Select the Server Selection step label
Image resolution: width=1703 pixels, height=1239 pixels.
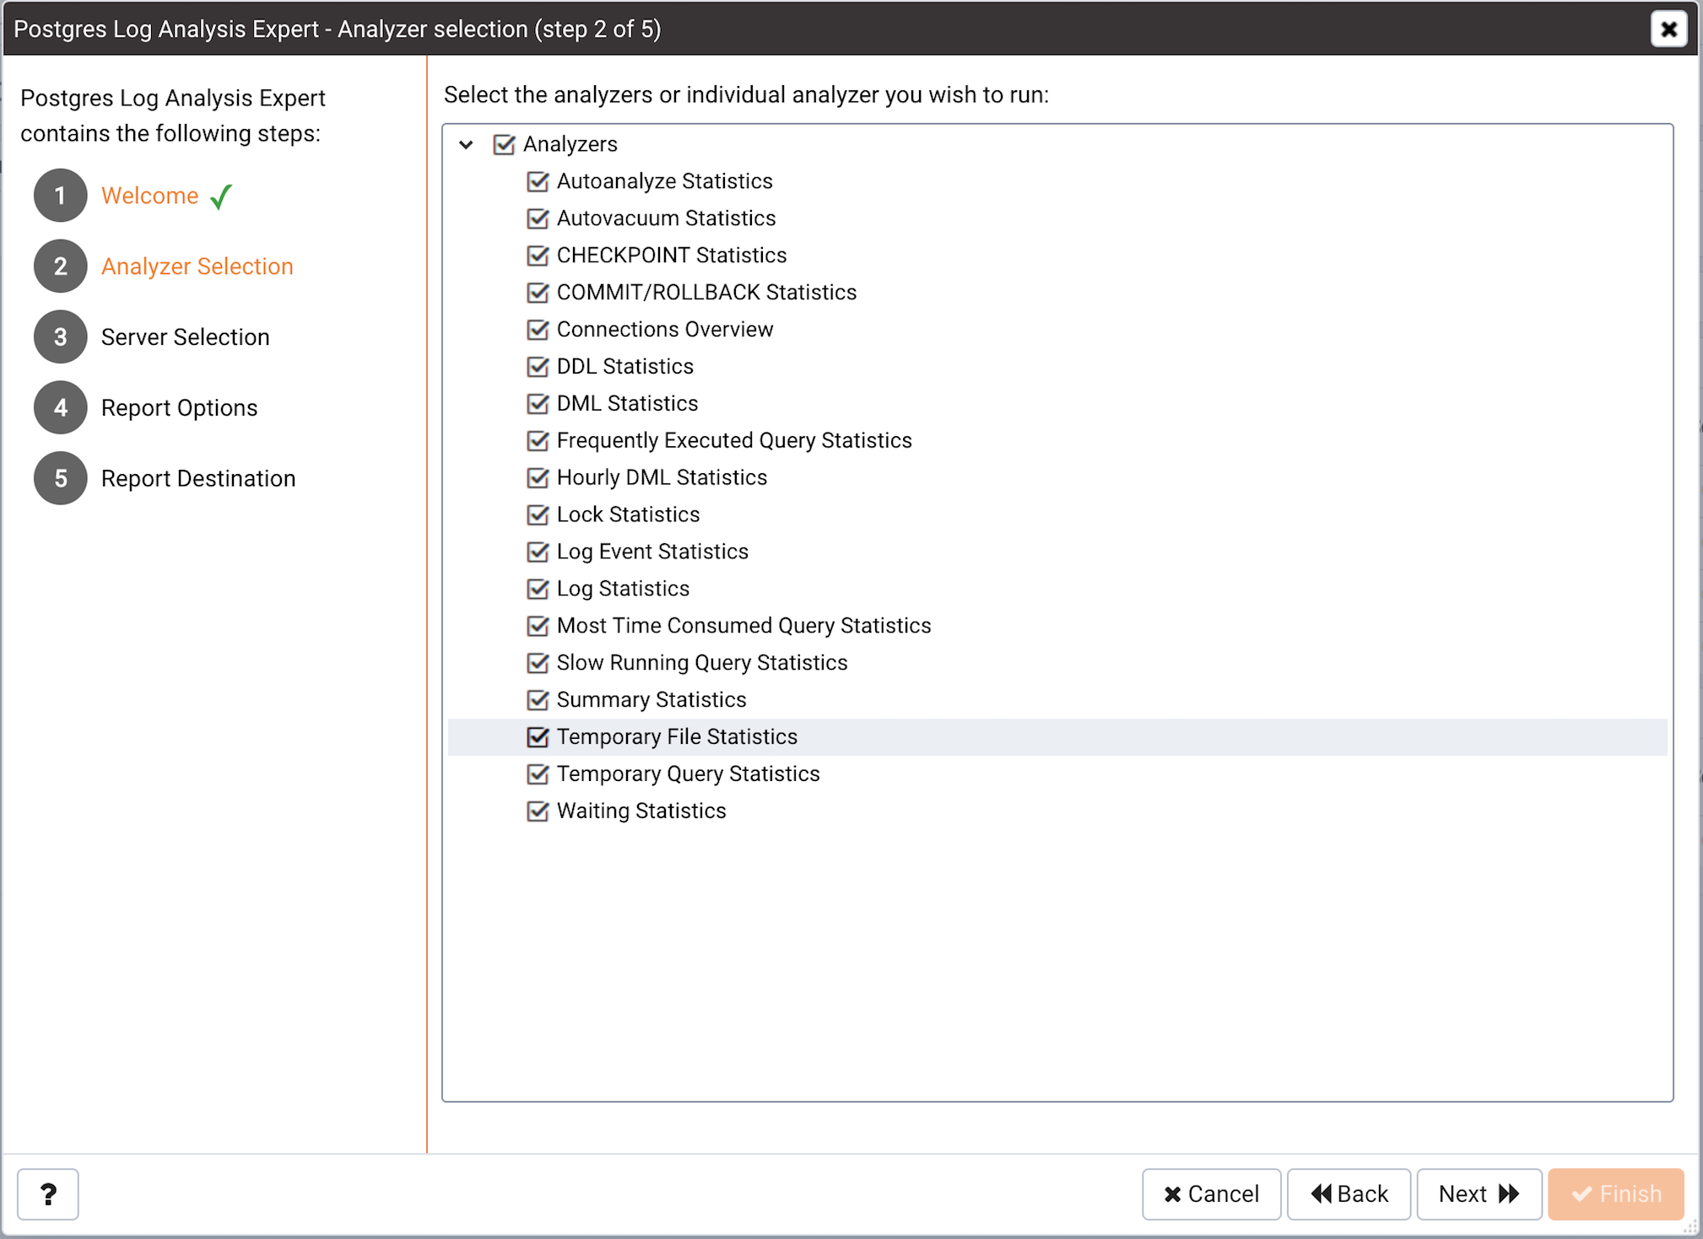pos(186,337)
